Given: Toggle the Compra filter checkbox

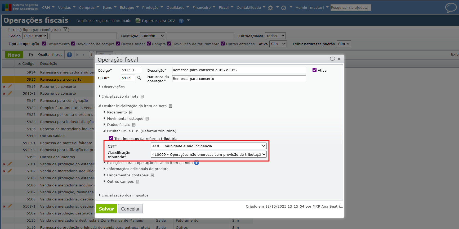Looking at the screenshot, I should (x=149, y=44).
